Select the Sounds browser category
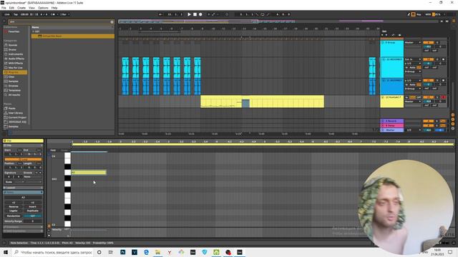 point(13,45)
